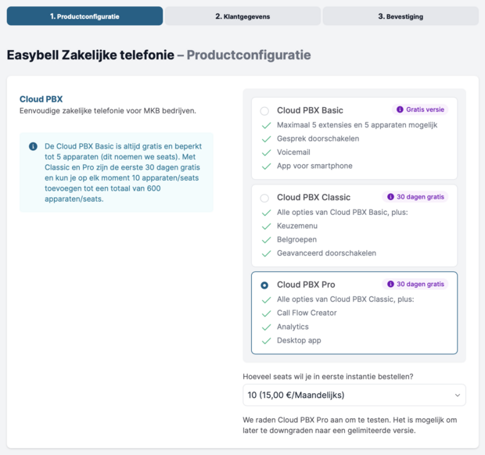Screen dimensions: 485x455
Task: Click the chevron arrow of seats dropdown
Action: pyautogui.click(x=458, y=395)
